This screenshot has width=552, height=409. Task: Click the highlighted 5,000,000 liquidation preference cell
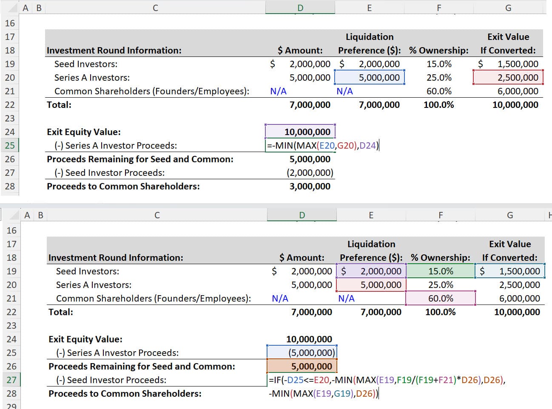click(x=370, y=77)
